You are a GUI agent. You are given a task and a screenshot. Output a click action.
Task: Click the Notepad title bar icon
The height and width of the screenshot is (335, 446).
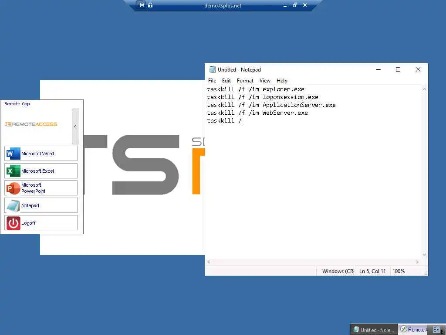212,69
